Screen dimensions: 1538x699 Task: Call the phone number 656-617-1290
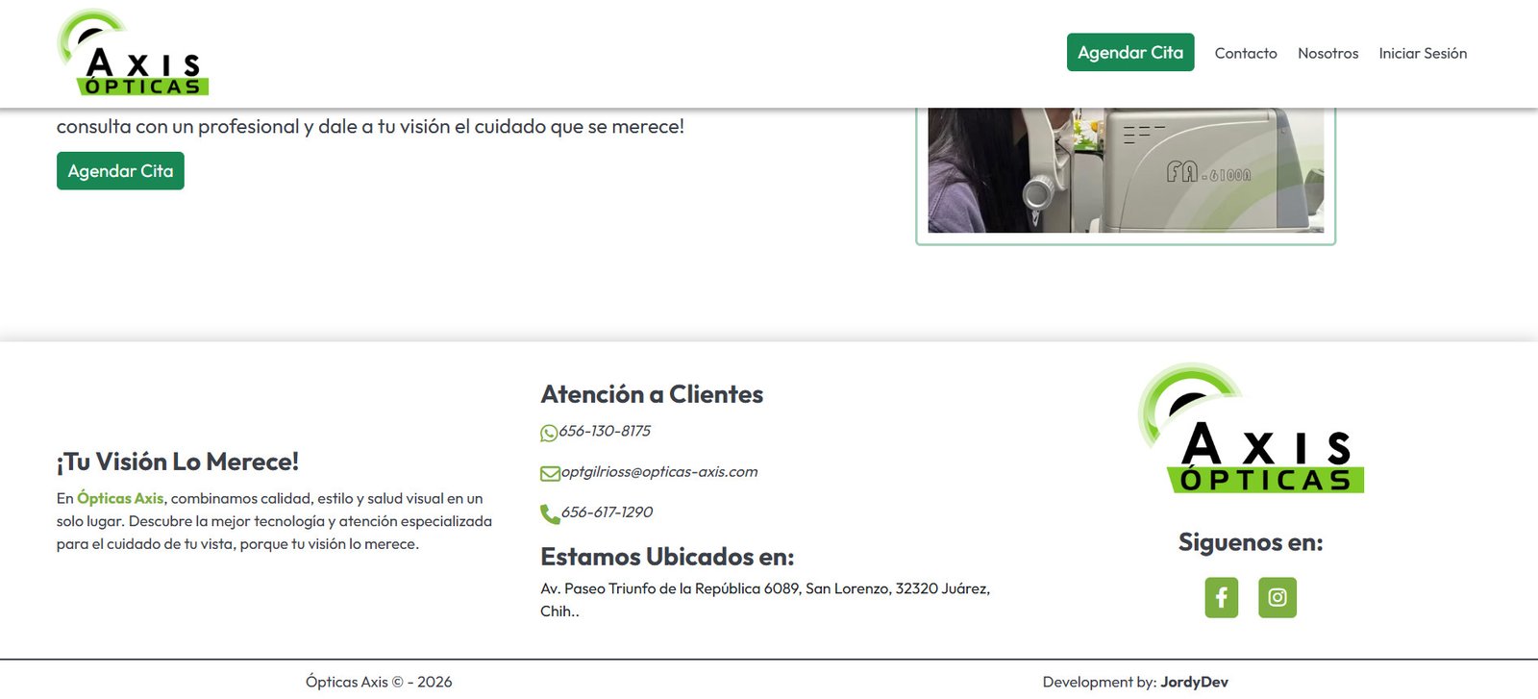(607, 512)
